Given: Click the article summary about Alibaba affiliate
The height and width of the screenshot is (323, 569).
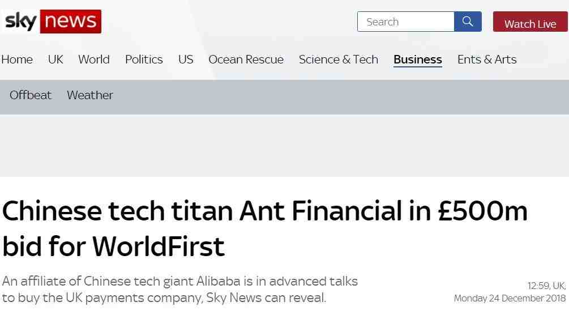Looking at the screenshot, I should point(180,290).
